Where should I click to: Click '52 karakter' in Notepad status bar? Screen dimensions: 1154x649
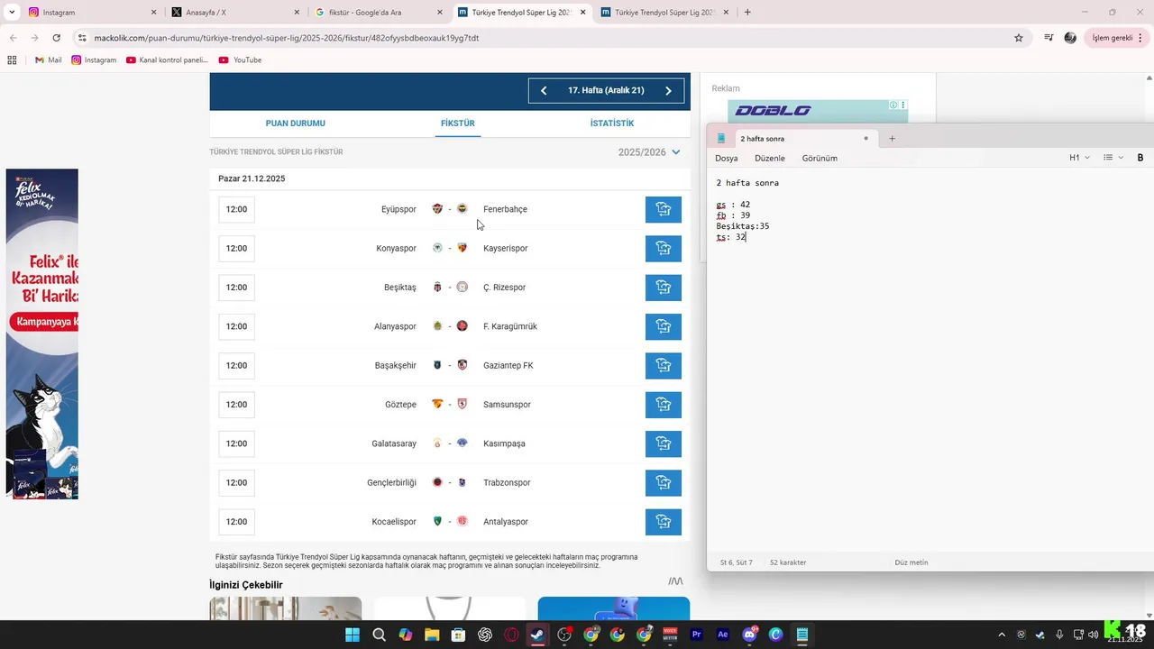788,562
